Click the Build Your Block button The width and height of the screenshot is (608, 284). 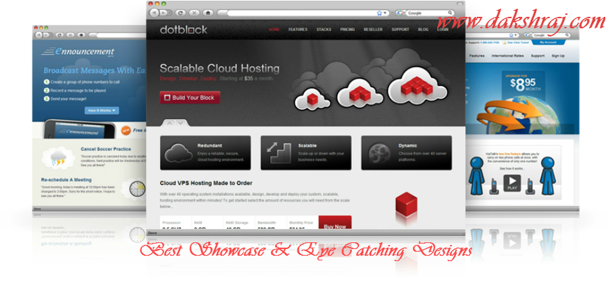[x=190, y=97]
